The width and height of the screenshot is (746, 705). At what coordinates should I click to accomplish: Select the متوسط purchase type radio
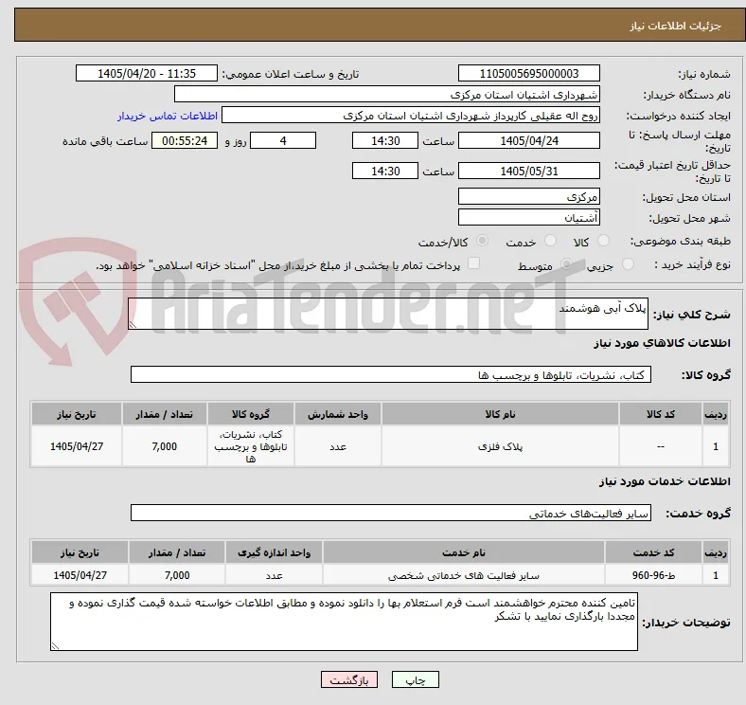[x=566, y=263]
